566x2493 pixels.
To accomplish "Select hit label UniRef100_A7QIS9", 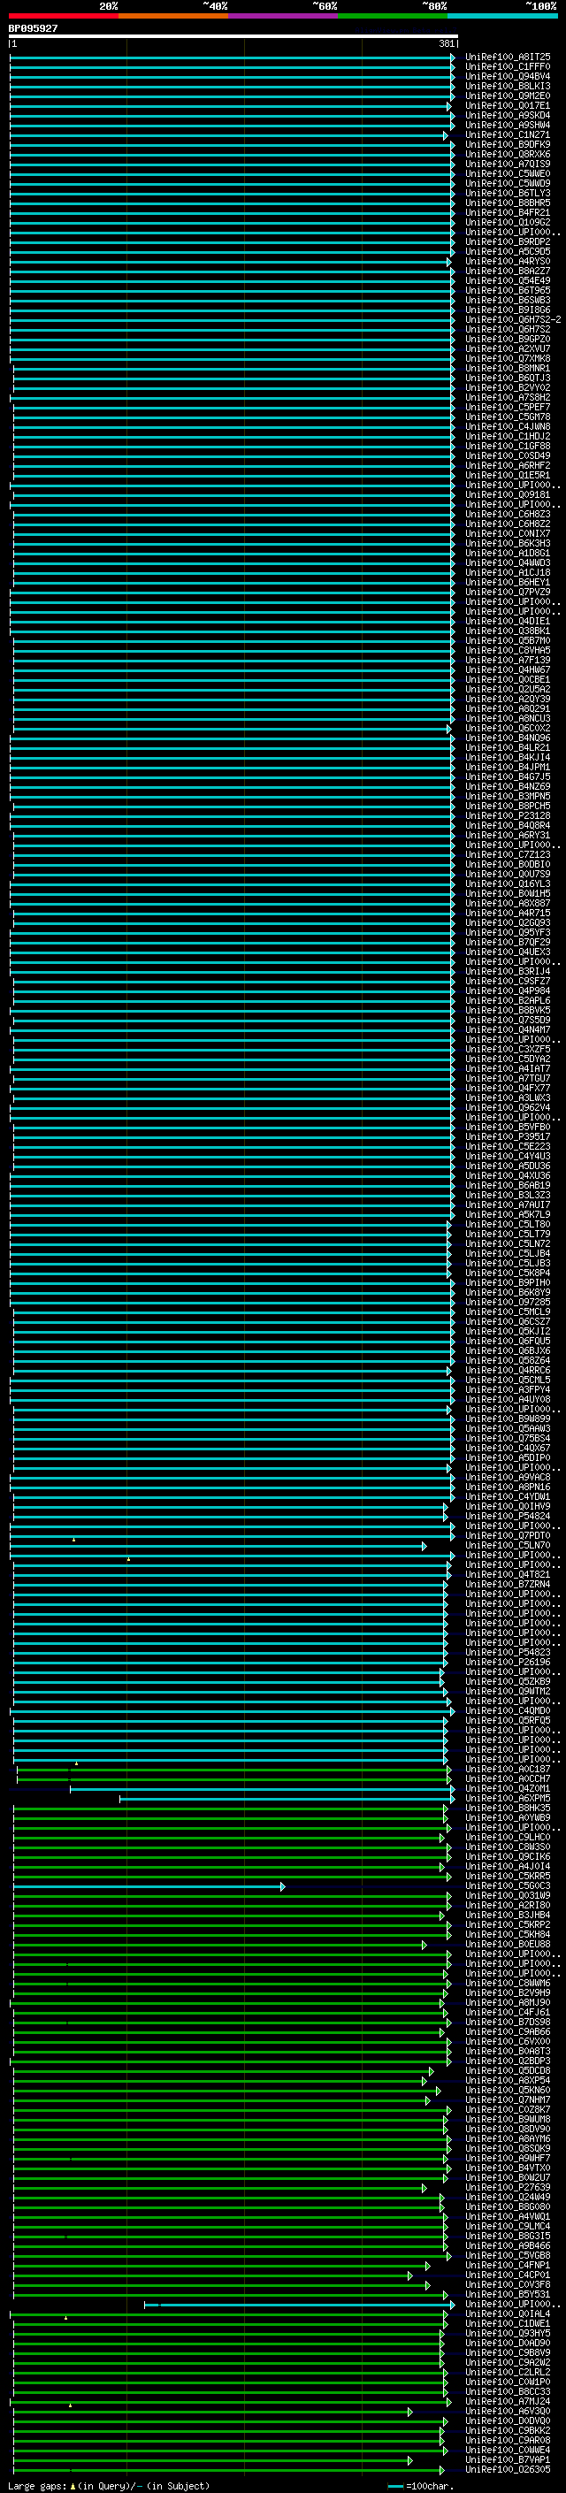I will (507, 164).
